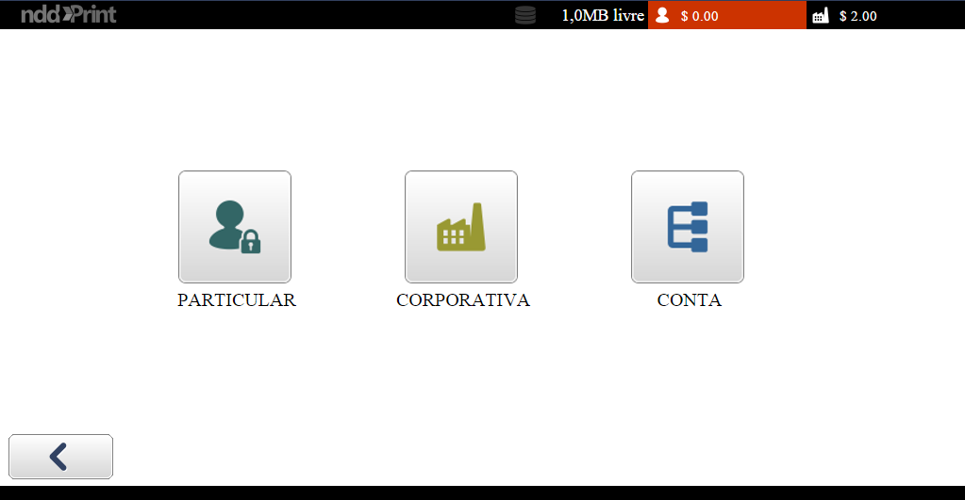Select the "$ 0.00" personal balance
The width and height of the screenshot is (965, 500).
(699, 16)
